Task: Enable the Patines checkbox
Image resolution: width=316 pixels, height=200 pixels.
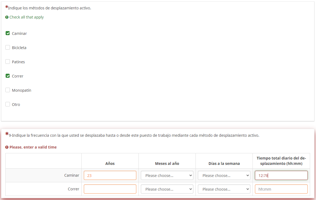Action: pyautogui.click(x=8, y=62)
